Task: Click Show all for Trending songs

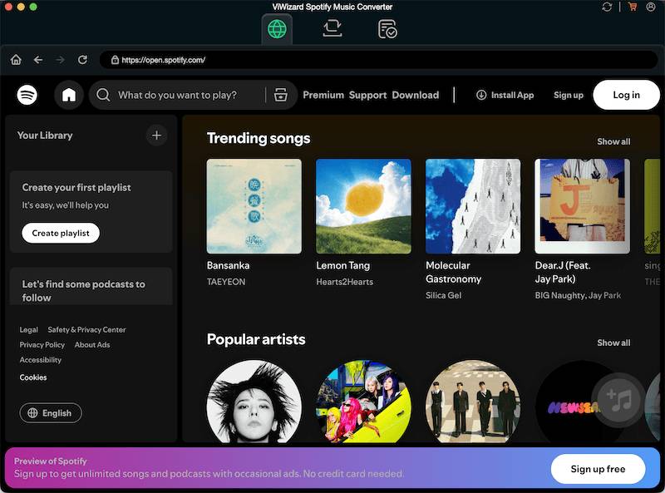Action: pyautogui.click(x=613, y=141)
